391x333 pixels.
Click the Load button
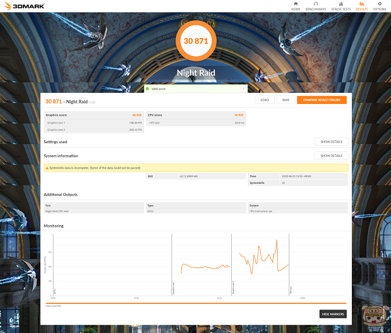(264, 100)
